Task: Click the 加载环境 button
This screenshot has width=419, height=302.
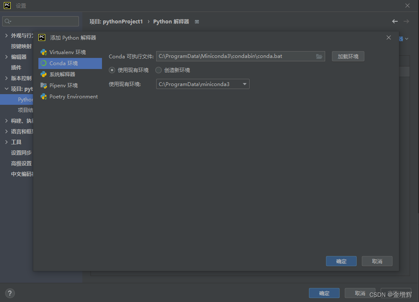Action: click(348, 56)
